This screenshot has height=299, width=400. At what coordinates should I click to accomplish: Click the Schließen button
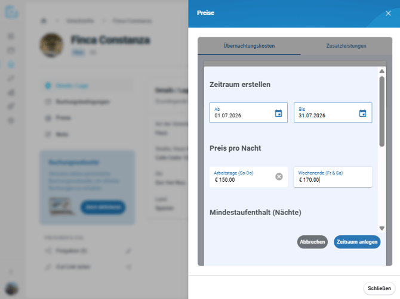(379, 288)
